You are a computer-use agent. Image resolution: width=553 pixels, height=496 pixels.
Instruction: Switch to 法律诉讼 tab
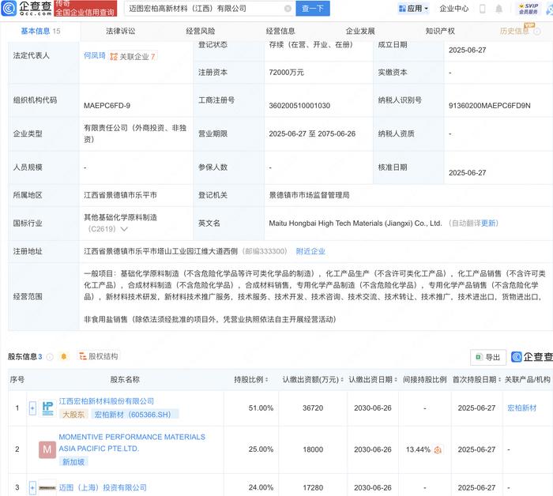click(x=121, y=32)
